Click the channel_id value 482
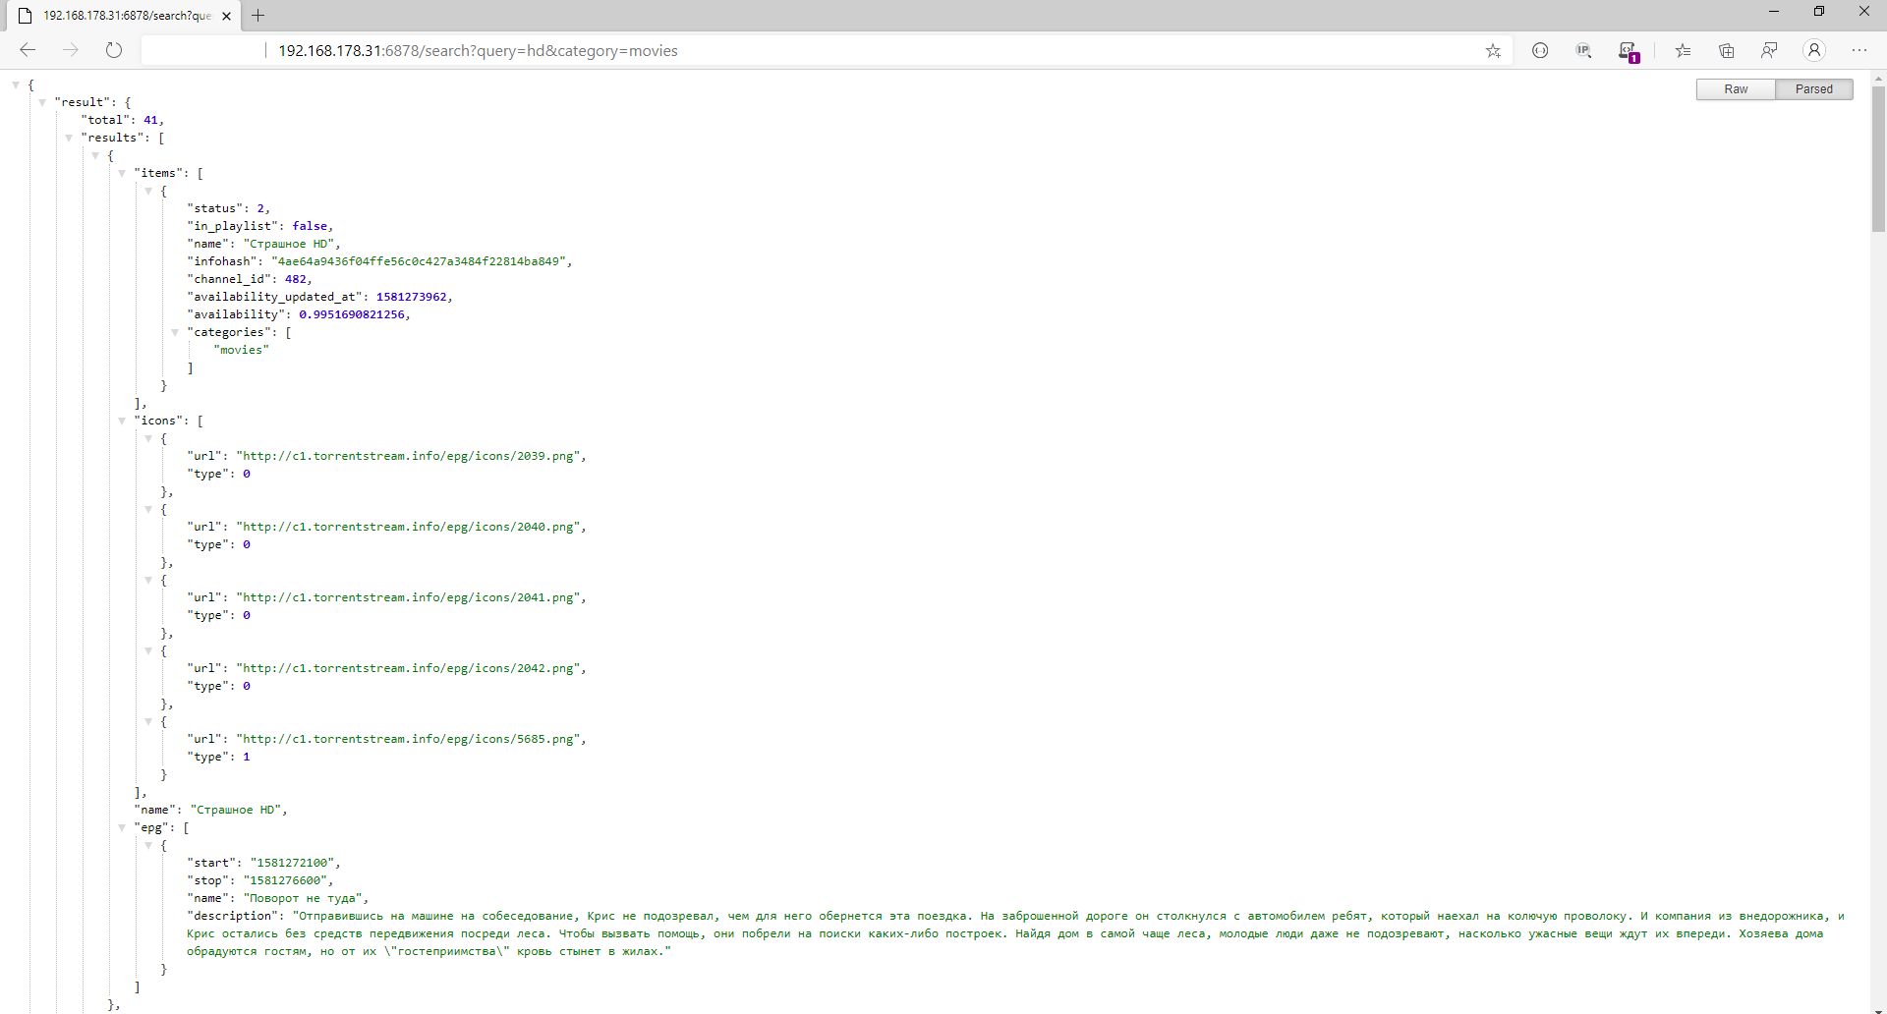The image size is (1887, 1014). (295, 280)
